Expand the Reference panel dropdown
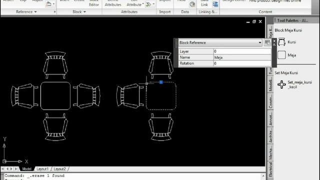320x180 pixels. pyautogui.click(x=35, y=12)
